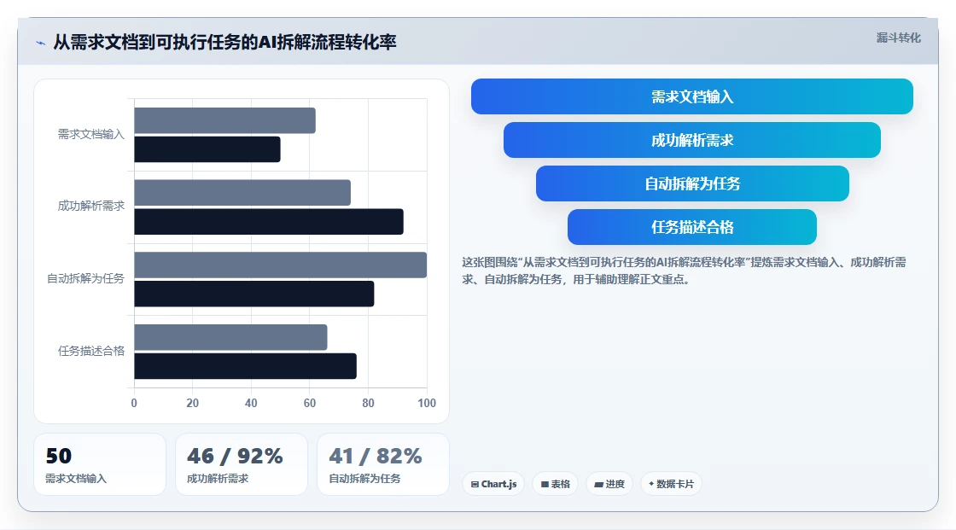Image resolution: width=956 pixels, height=530 pixels.
Task: Click the gray bar for 自动拆解为任务
Action: pyautogui.click(x=281, y=265)
